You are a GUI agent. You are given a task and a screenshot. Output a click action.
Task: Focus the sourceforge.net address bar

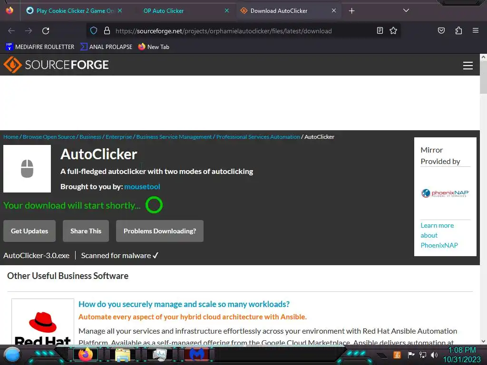pyautogui.click(x=243, y=31)
